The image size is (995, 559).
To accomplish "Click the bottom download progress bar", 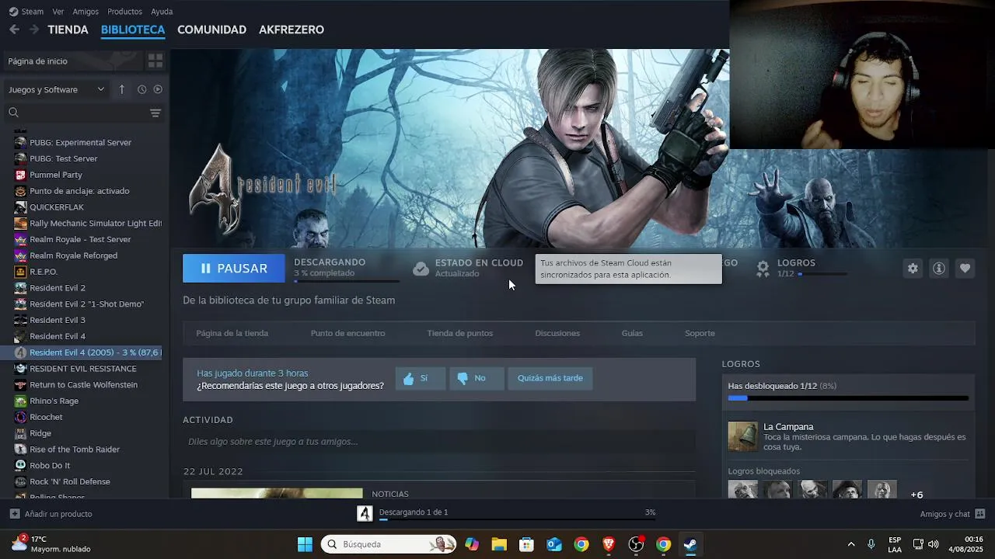I will (517, 520).
